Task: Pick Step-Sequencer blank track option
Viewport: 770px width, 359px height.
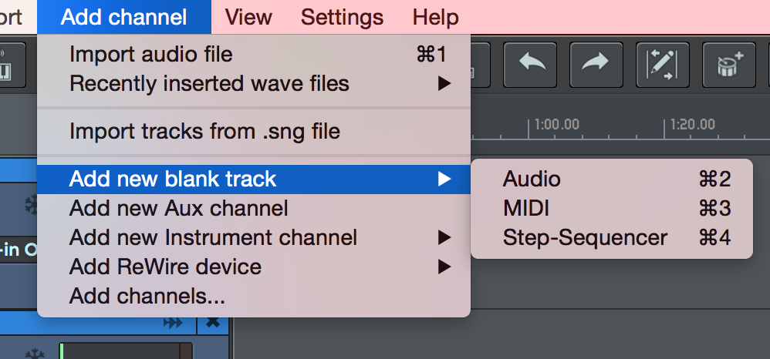Action: [585, 237]
